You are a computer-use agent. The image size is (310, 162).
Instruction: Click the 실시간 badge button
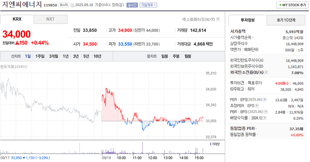click(132, 5)
